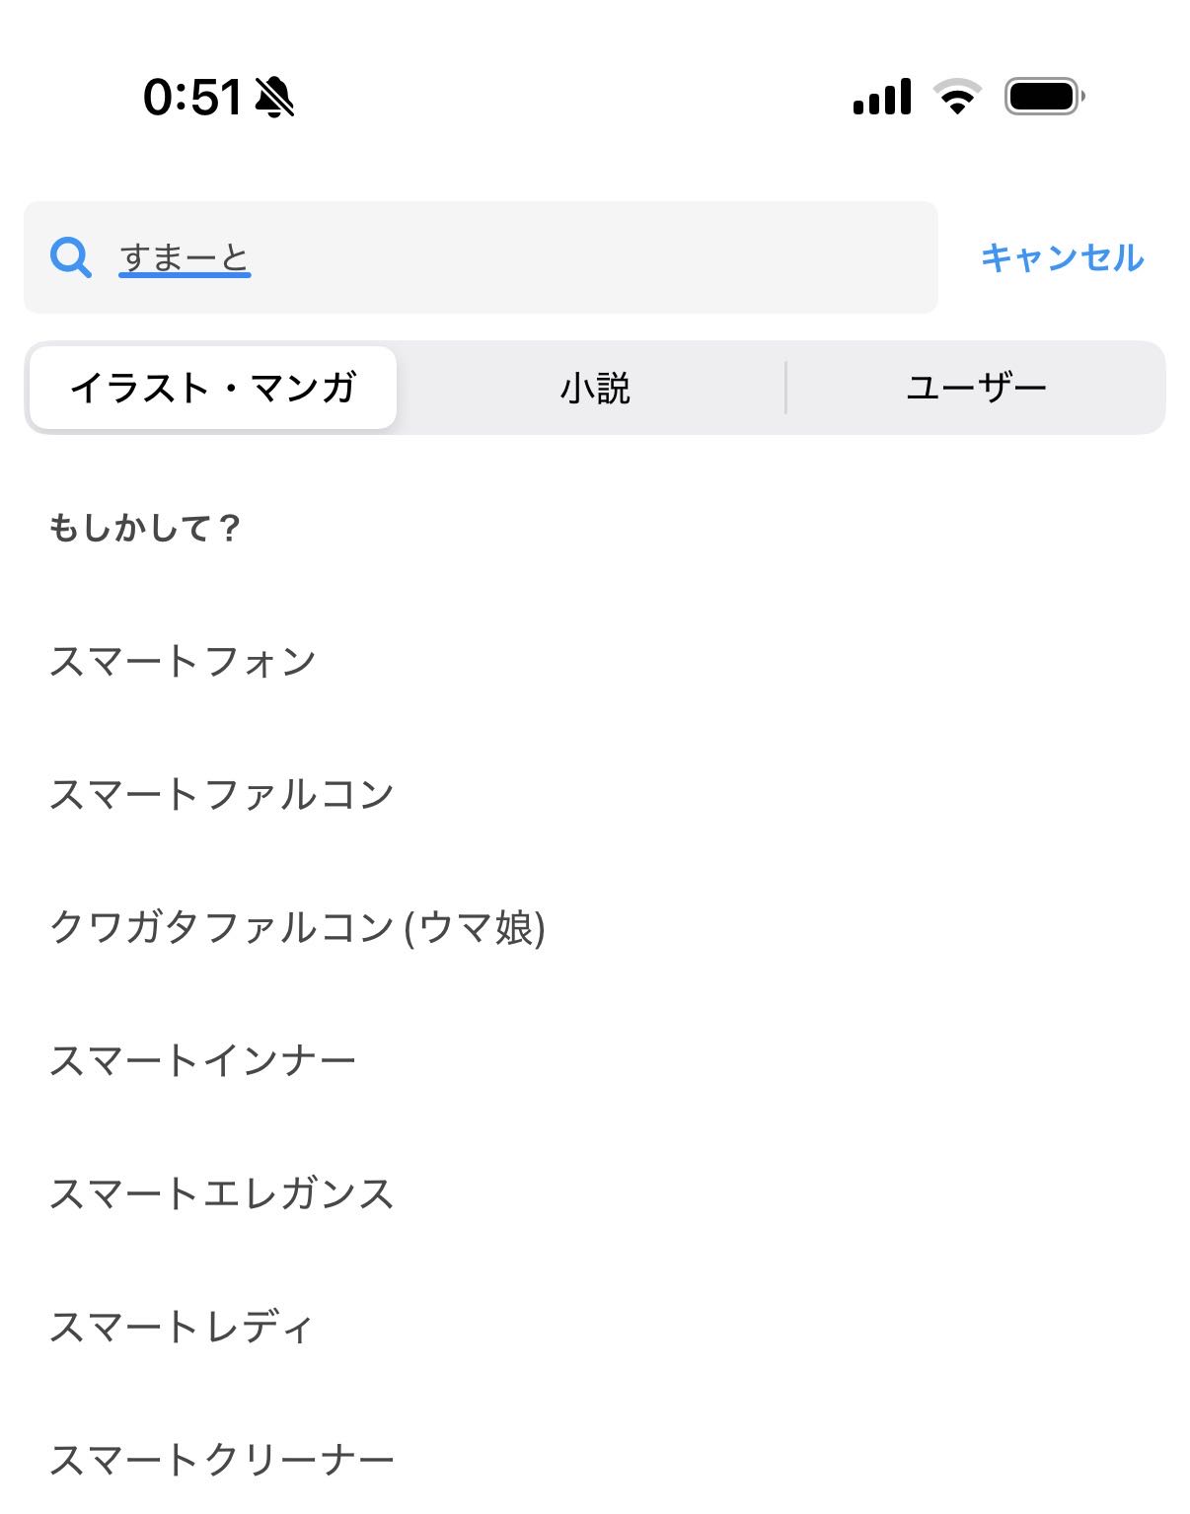This screenshot has height=1514, width=1190.
Task: Tap the もしかして？ heading
Action: click(x=145, y=529)
